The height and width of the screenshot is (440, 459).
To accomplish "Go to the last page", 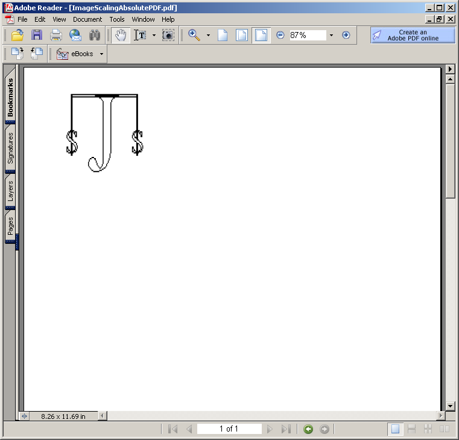I will [x=286, y=429].
